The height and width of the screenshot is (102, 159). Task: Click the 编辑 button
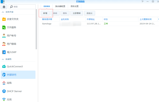(55, 13)
